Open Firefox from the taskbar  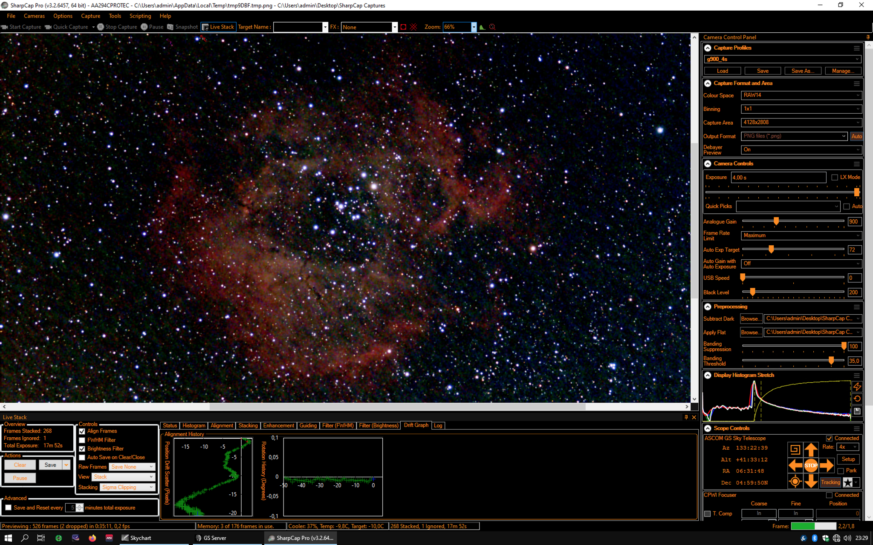click(92, 538)
